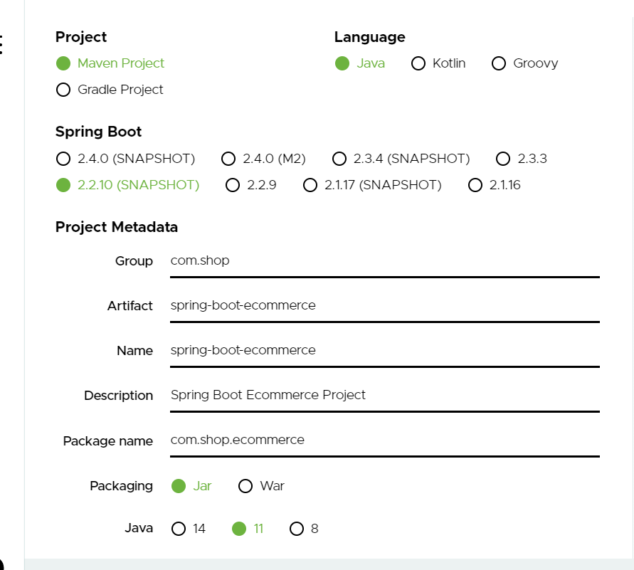The image size is (634, 570).
Task: Set packaging to War
Action: (245, 486)
